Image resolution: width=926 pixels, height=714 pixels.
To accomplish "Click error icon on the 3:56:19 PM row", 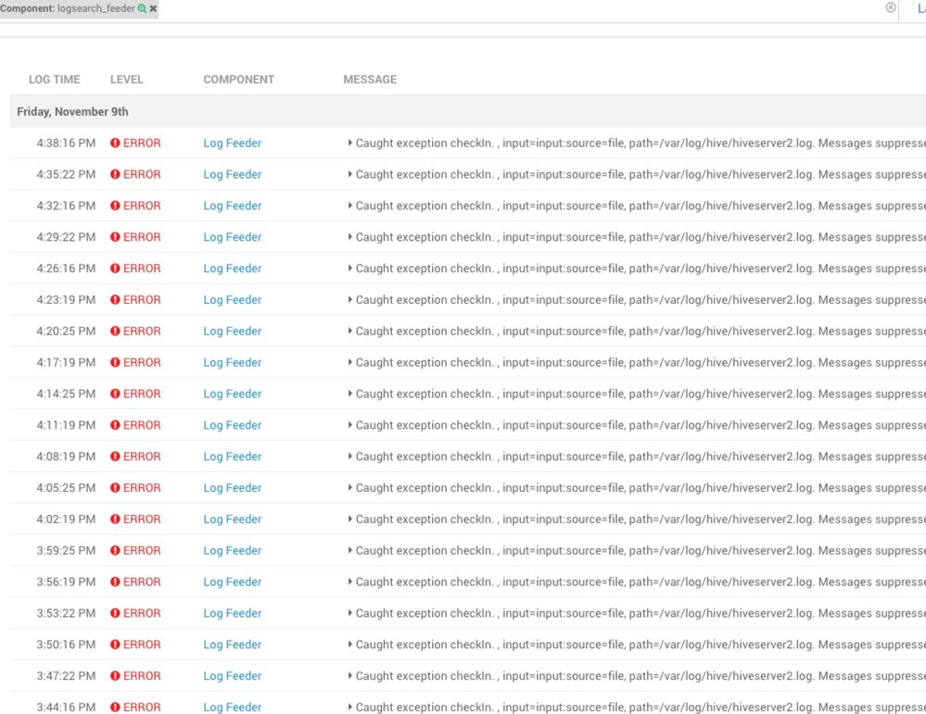I will [115, 582].
